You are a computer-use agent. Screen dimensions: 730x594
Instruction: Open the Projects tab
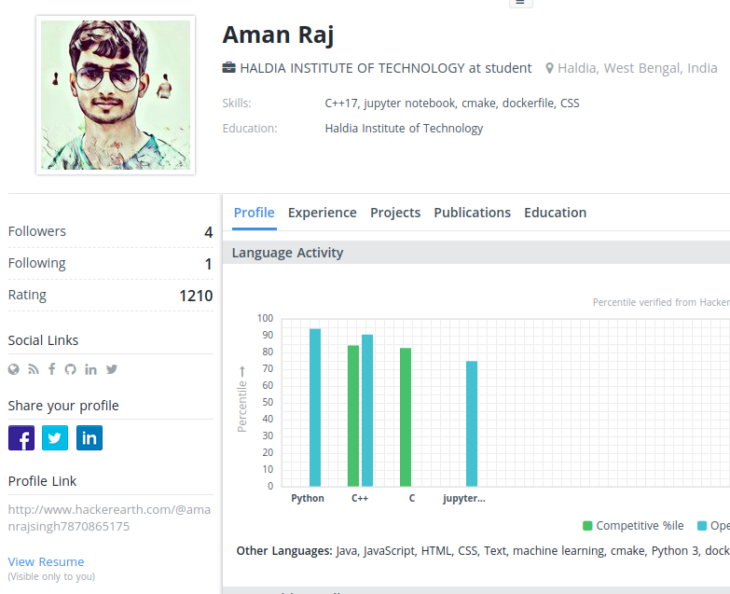click(x=395, y=213)
